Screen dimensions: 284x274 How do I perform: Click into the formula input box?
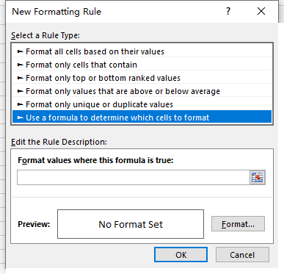[134, 178]
